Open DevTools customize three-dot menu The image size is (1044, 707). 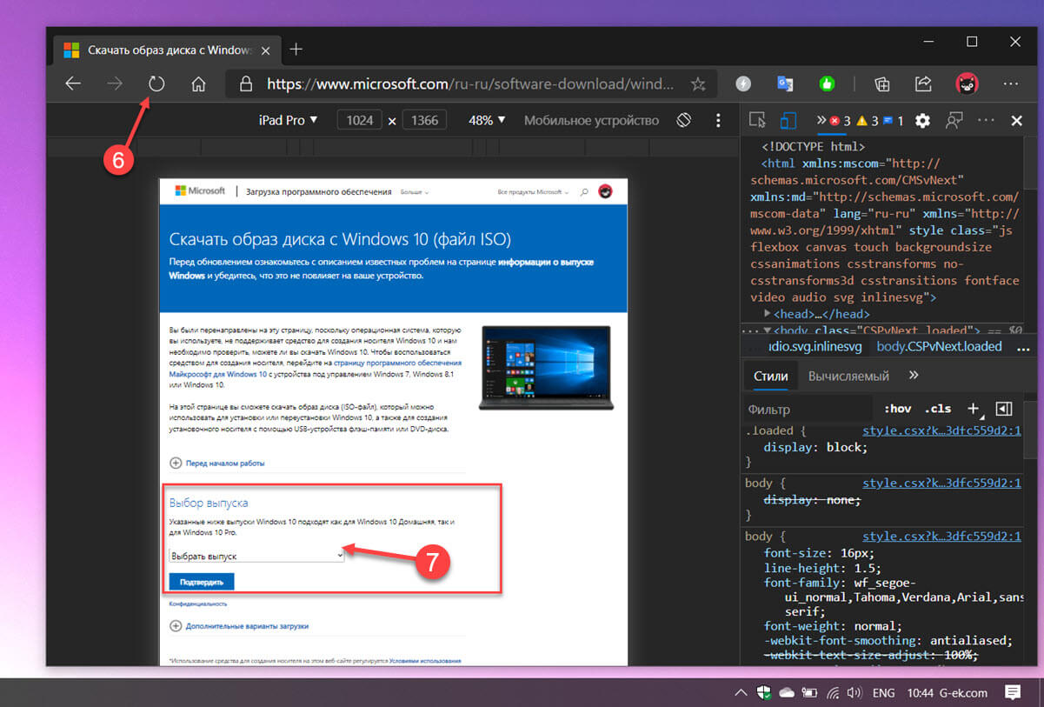point(986,120)
